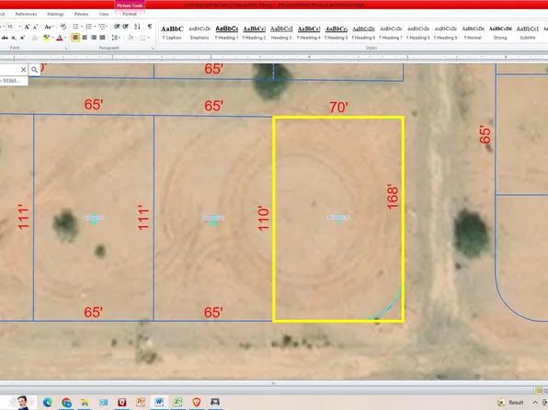Click the Multilevel List icon
The width and height of the screenshot is (548, 410).
(102, 27)
